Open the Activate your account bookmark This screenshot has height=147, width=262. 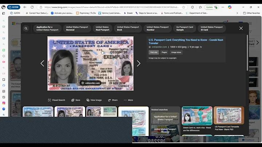click(x=62, y=13)
